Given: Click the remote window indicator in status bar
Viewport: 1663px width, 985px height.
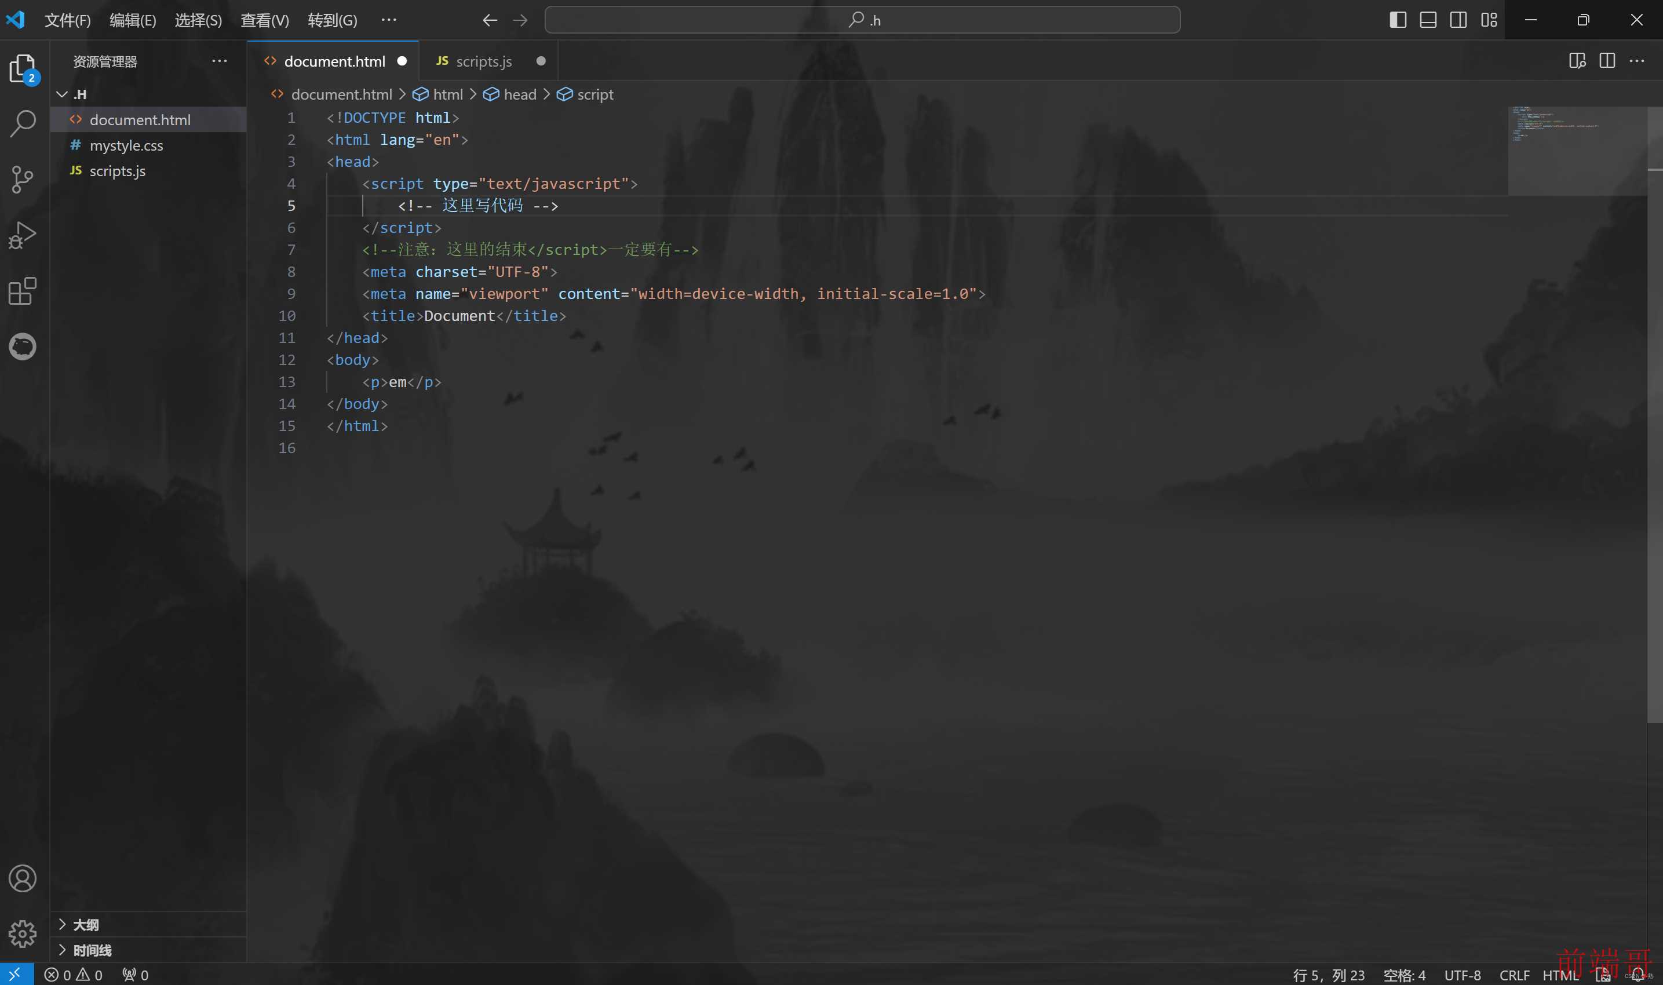Looking at the screenshot, I should (16, 974).
